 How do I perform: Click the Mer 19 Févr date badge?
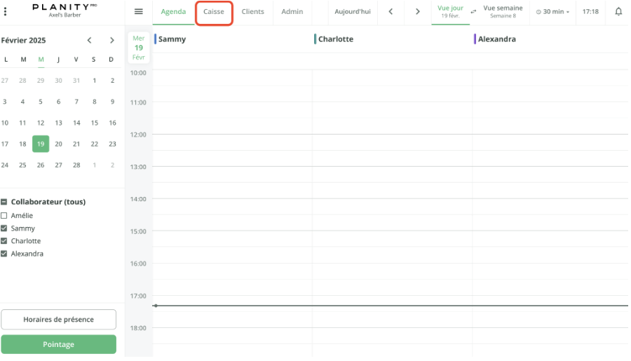tap(138, 48)
